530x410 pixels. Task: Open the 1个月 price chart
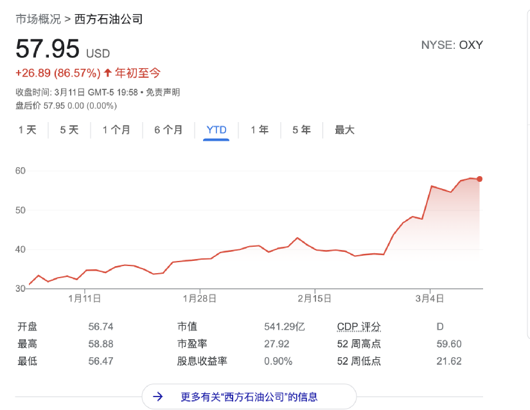pos(116,130)
